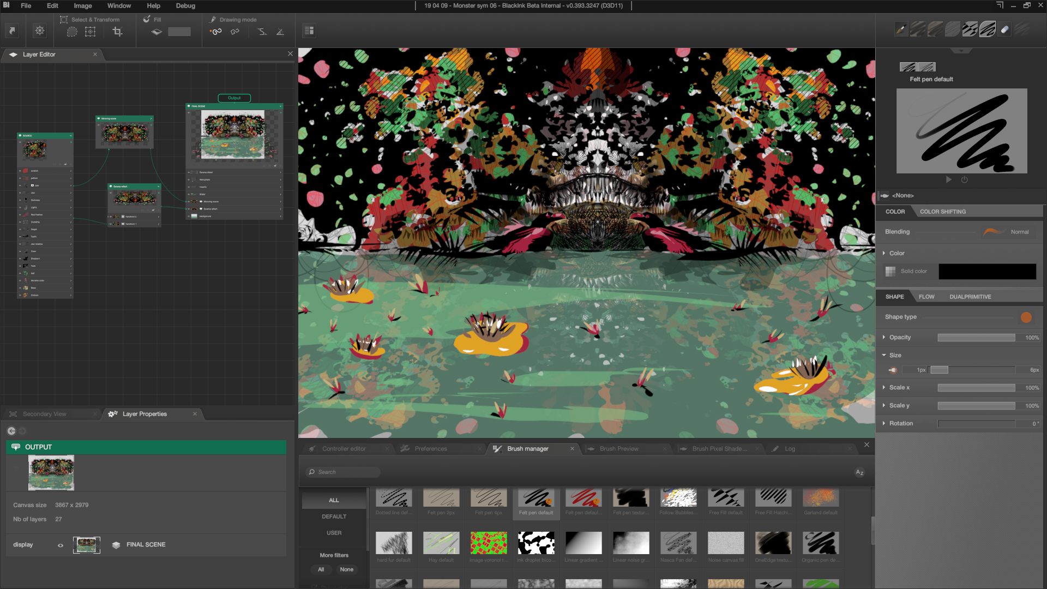
Task: Switch to the FLOW tab
Action: 926,297
